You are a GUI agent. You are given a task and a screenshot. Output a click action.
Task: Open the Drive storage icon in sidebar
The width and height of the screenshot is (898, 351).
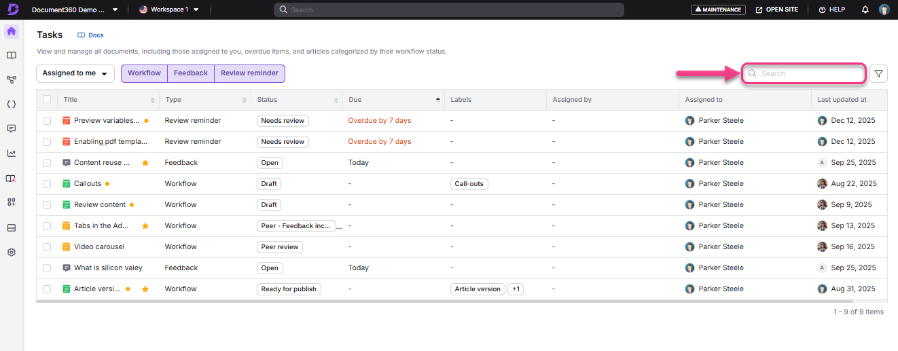pyautogui.click(x=12, y=227)
